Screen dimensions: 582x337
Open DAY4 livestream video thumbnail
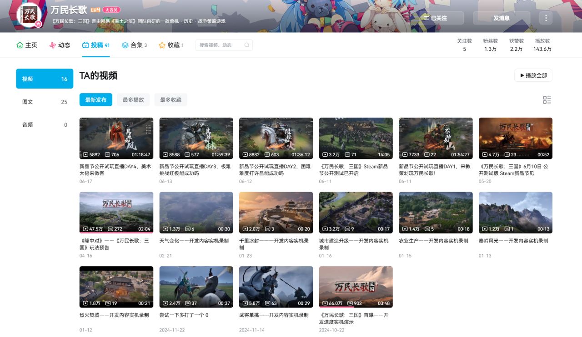[x=116, y=138]
